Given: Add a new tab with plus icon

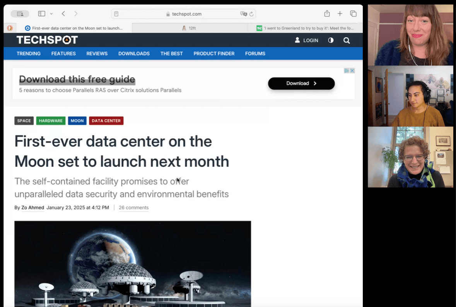Looking at the screenshot, I should (x=340, y=14).
